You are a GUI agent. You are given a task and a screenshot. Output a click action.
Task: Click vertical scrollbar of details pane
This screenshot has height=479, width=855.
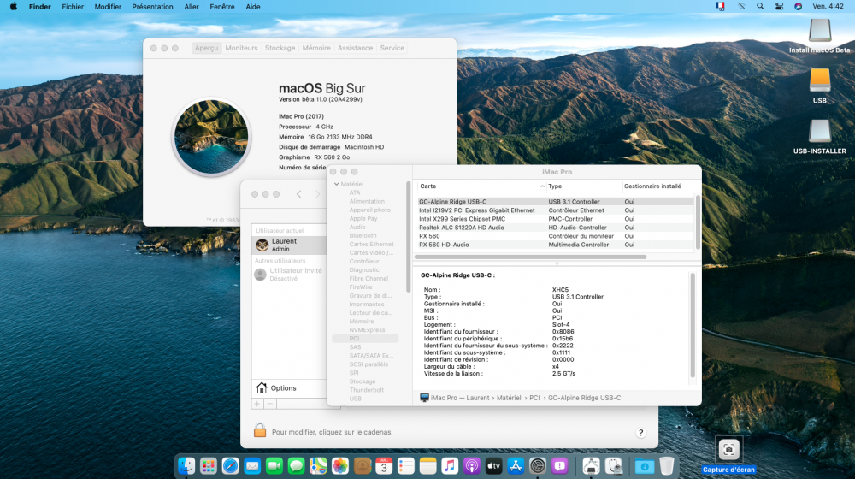coord(693,325)
